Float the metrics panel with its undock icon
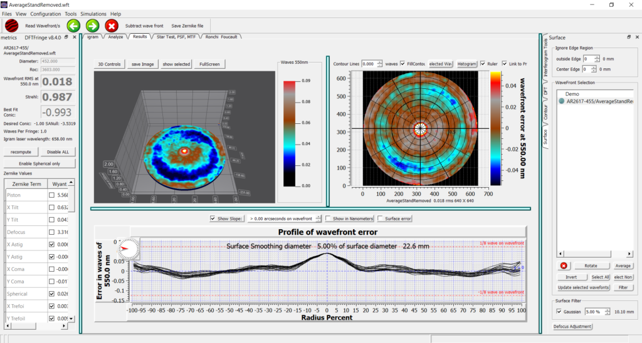The height and width of the screenshot is (343, 642). (x=66, y=37)
